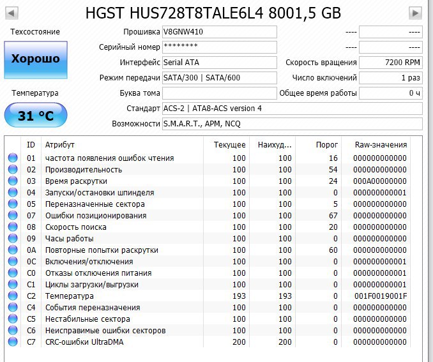The image size is (433, 362).
Task: Select attribute name CRC-ошибки UltraDMA
Action: [84, 342]
